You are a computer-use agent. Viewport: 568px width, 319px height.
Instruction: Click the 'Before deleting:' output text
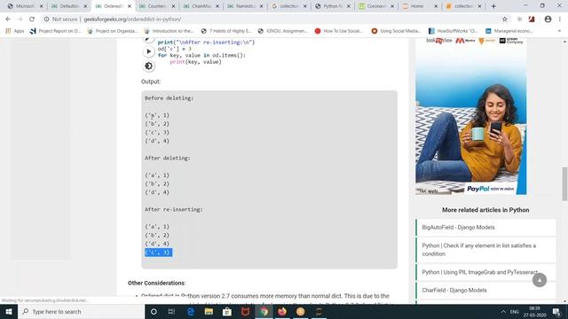[170, 98]
